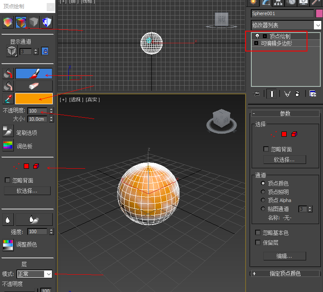Viewport: 323px width, 292px height.
Task: Select face selection red square in right panel
Action: tap(284, 135)
